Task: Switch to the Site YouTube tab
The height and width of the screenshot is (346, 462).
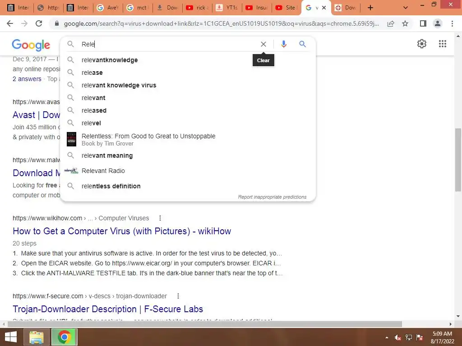Action: coord(286,8)
